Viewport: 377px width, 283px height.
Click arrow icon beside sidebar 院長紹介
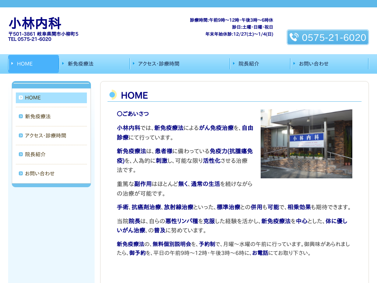(x=21, y=154)
